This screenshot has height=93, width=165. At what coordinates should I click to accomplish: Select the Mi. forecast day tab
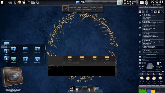(x=142, y=74)
